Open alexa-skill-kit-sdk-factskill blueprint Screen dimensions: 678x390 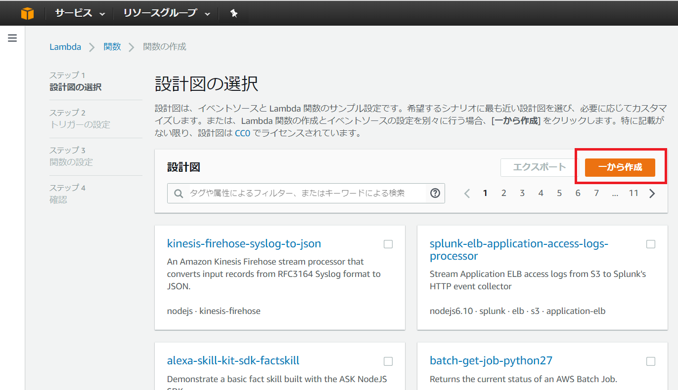(233, 360)
